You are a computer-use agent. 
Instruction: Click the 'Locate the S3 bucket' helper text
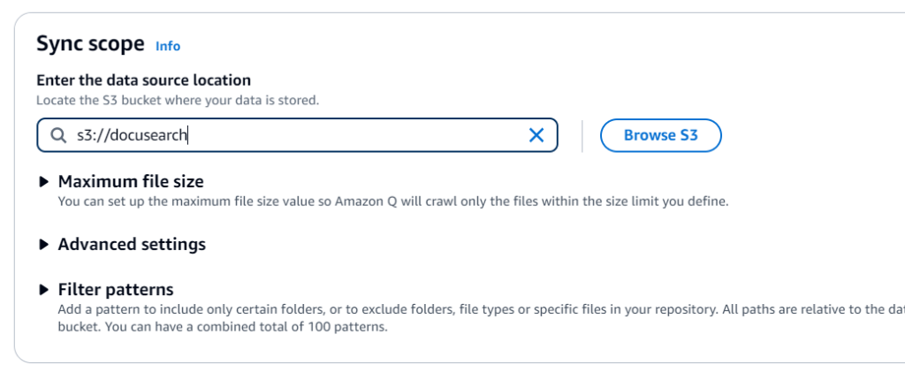[178, 100]
